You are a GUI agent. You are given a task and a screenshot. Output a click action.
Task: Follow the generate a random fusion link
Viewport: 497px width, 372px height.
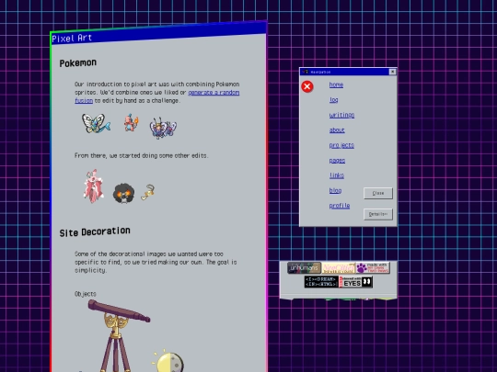click(x=214, y=93)
